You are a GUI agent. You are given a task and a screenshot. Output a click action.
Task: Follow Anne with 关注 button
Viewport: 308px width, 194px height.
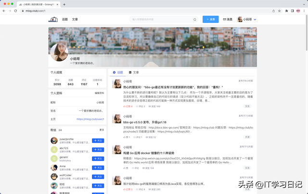coord(98,168)
